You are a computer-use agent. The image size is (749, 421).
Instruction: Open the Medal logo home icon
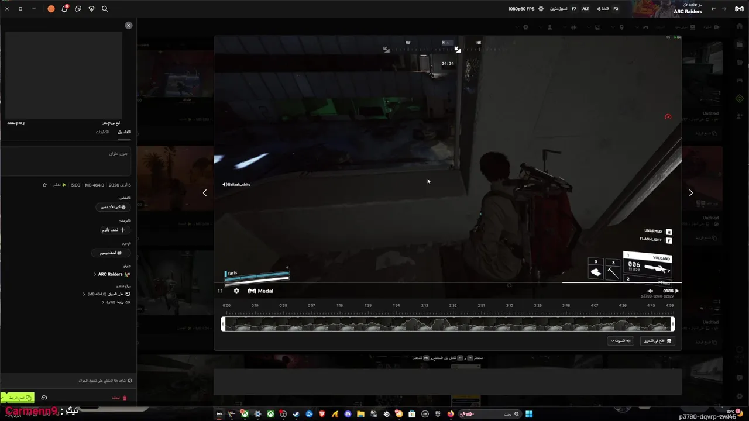740,9
